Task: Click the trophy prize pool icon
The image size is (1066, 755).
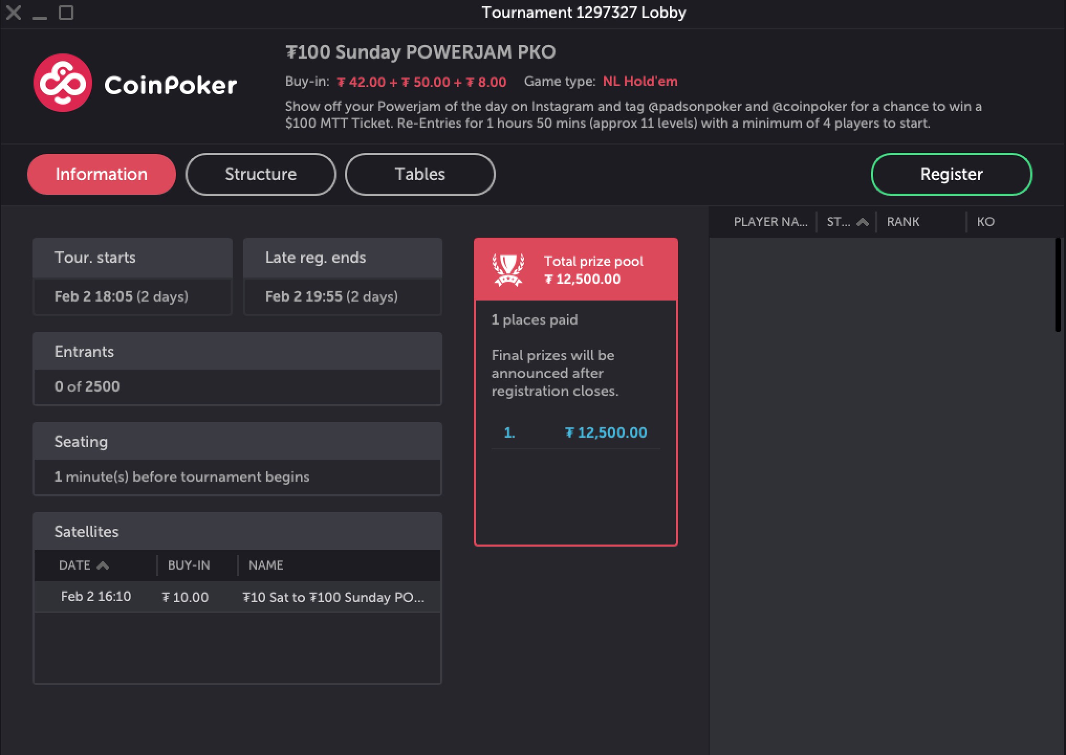Action: (x=508, y=270)
